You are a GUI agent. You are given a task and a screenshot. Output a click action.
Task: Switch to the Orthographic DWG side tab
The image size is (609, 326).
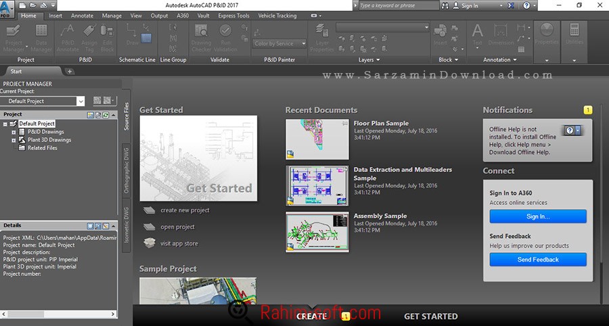click(x=126, y=169)
